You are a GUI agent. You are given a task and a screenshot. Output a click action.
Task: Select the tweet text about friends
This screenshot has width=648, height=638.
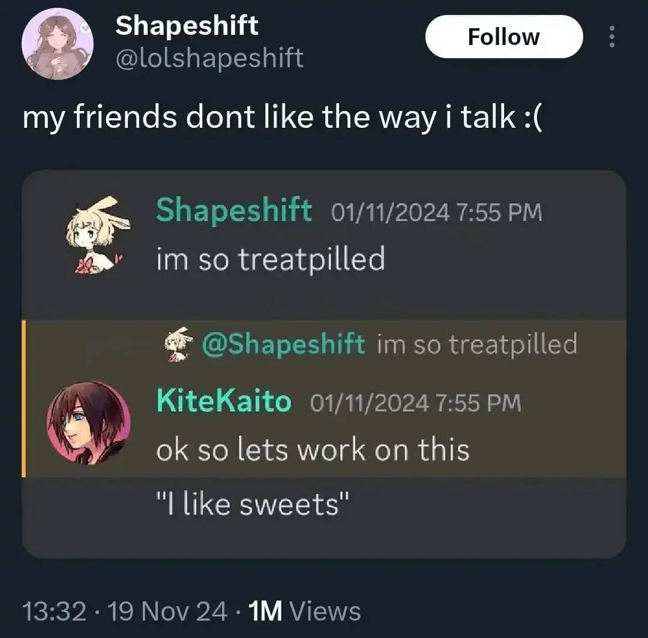pyautogui.click(x=282, y=118)
